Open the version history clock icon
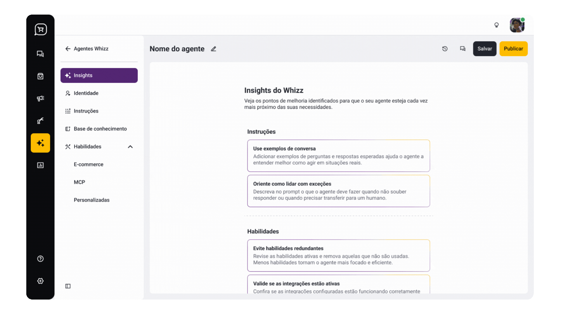This screenshot has height=315, width=561. 445,49
